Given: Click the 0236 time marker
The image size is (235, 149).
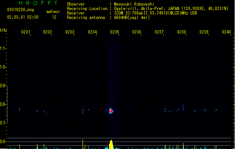Looking at the screenshot, I should pyautogui.click(x=137, y=32).
